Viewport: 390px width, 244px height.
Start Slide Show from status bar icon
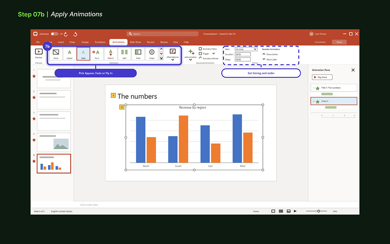(x=295, y=211)
